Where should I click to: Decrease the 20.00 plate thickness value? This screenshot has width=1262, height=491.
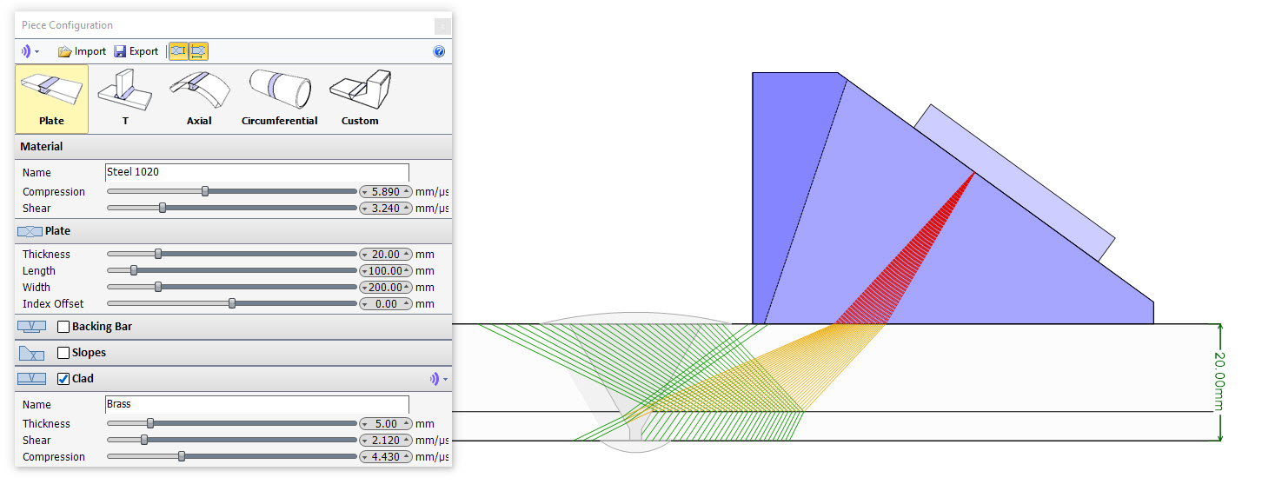pos(366,254)
